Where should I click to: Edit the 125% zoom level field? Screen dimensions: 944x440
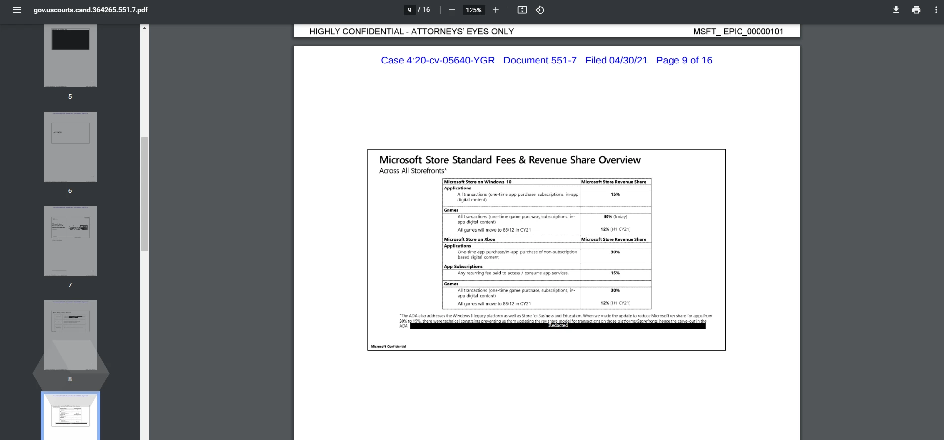point(473,10)
